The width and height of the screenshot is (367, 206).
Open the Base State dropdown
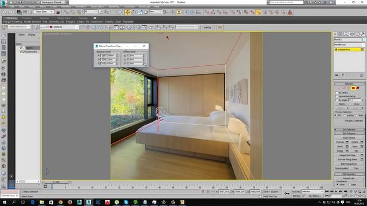coord(44,11)
